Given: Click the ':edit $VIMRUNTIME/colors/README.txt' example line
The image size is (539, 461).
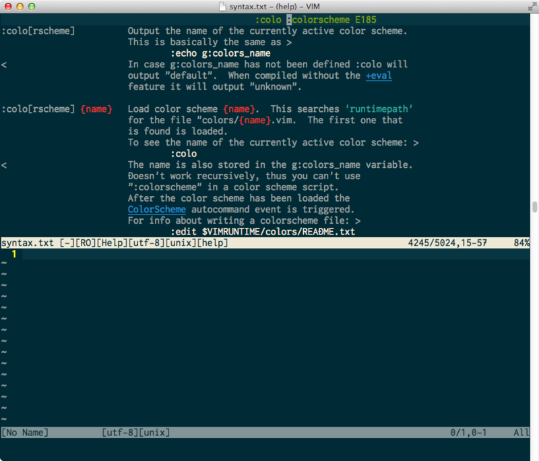Looking at the screenshot, I should click(x=263, y=232).
